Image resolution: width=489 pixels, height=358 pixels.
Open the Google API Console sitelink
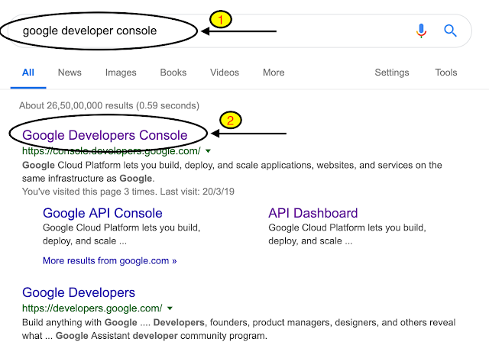pyautogui.click(x=102, y=213)
